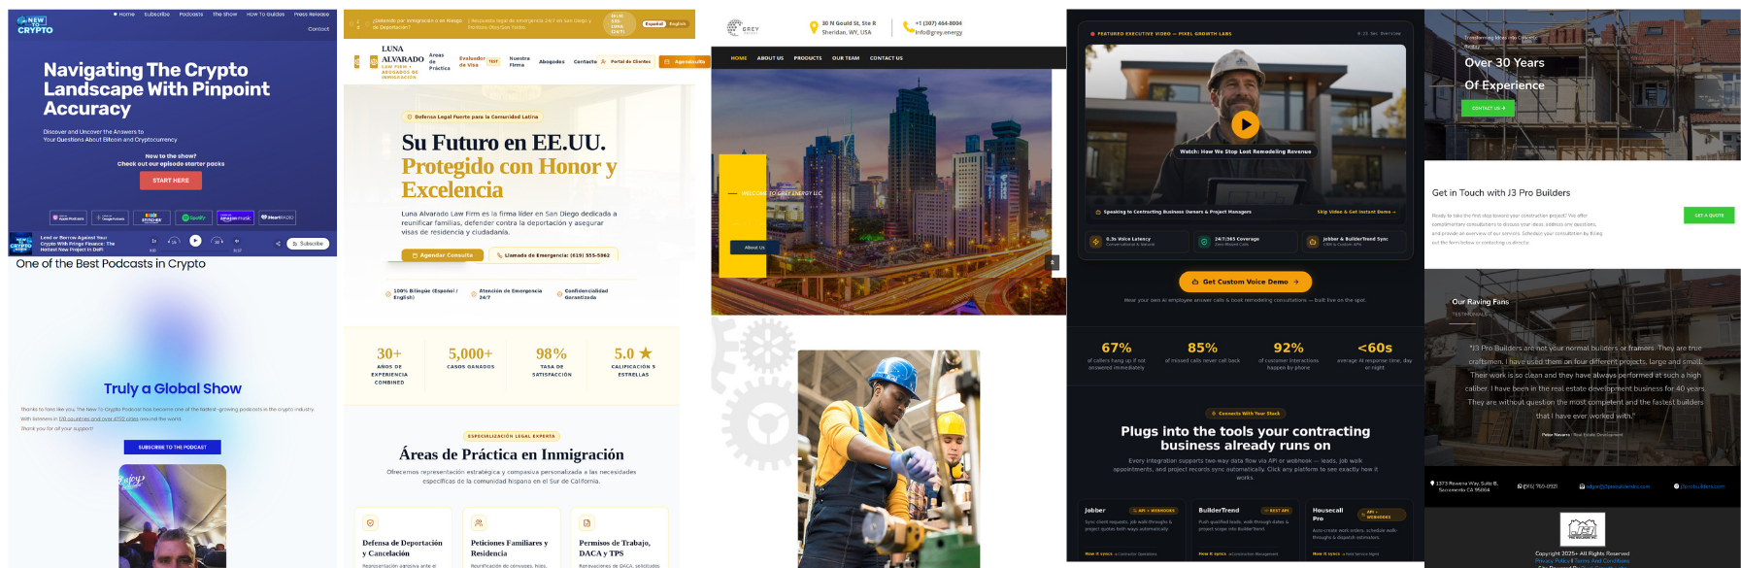Click the Jobber integration card

point(1130,531)
